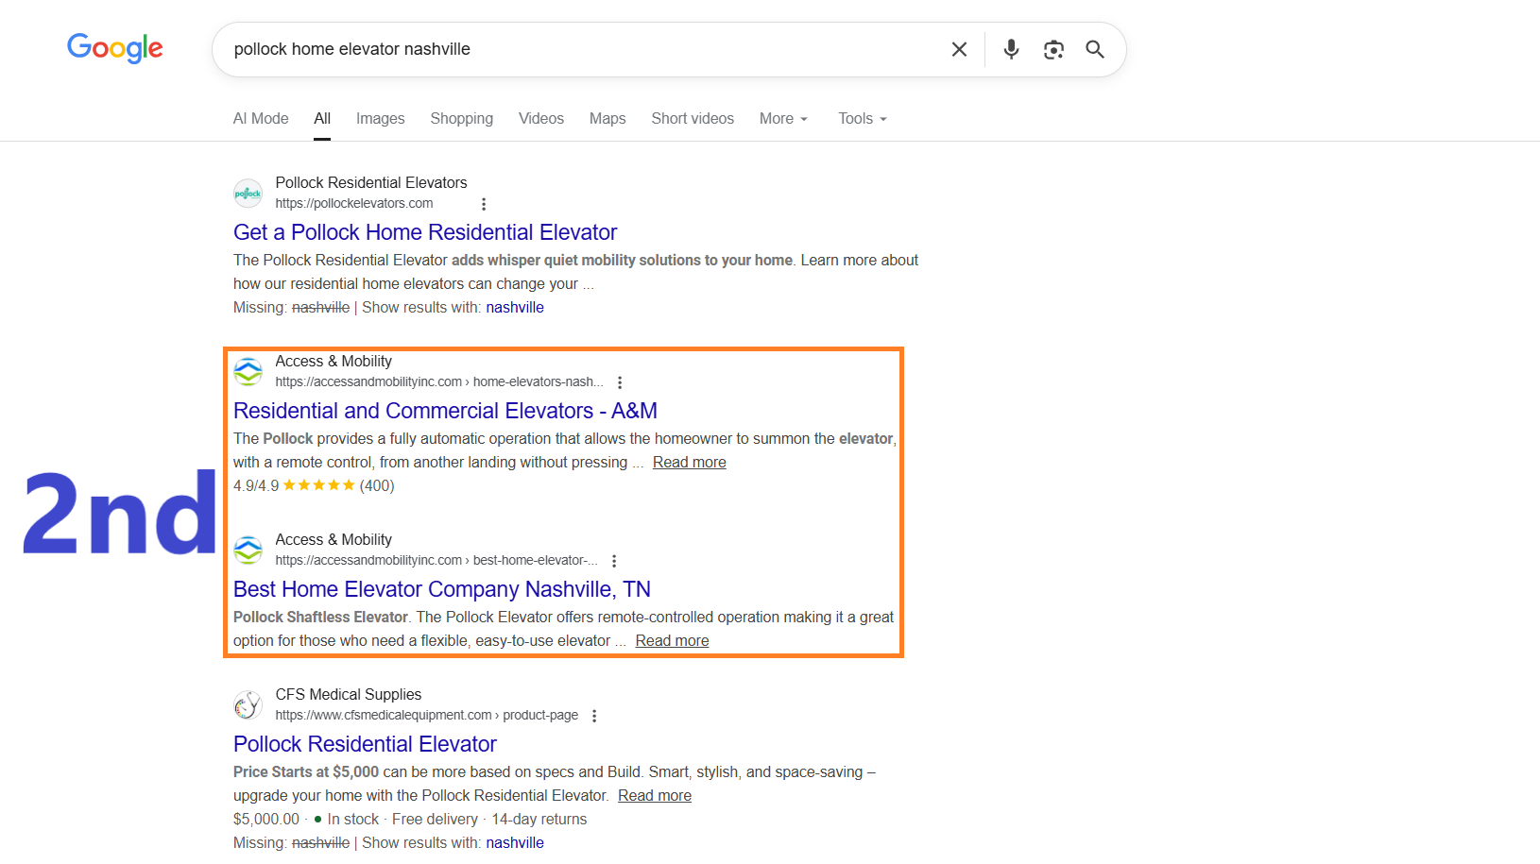The image size is (1540, 864).
Task: Start a voice search with microphone
Action: click(1011, 49)
